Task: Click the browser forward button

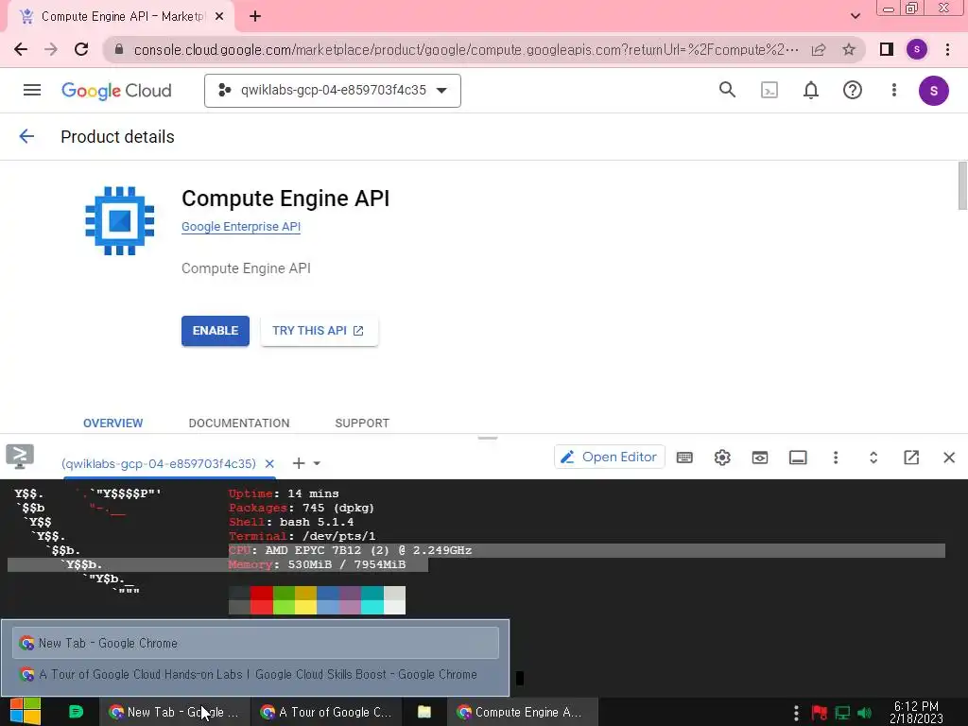Action: click(x=51, y=49)
